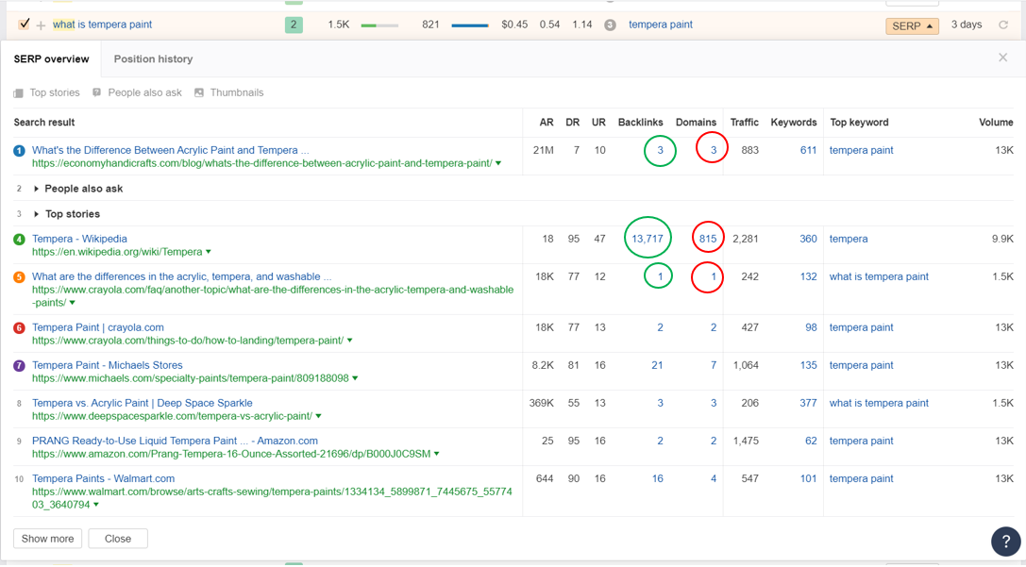Image resolution: width=1026 pixels, height=567 pixels.
Task: Click the Top keyword column header
Action: tap(859, 123)
